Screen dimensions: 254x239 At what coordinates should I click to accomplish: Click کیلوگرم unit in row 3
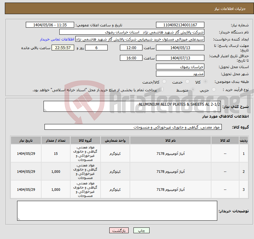(x=115, y=190)
